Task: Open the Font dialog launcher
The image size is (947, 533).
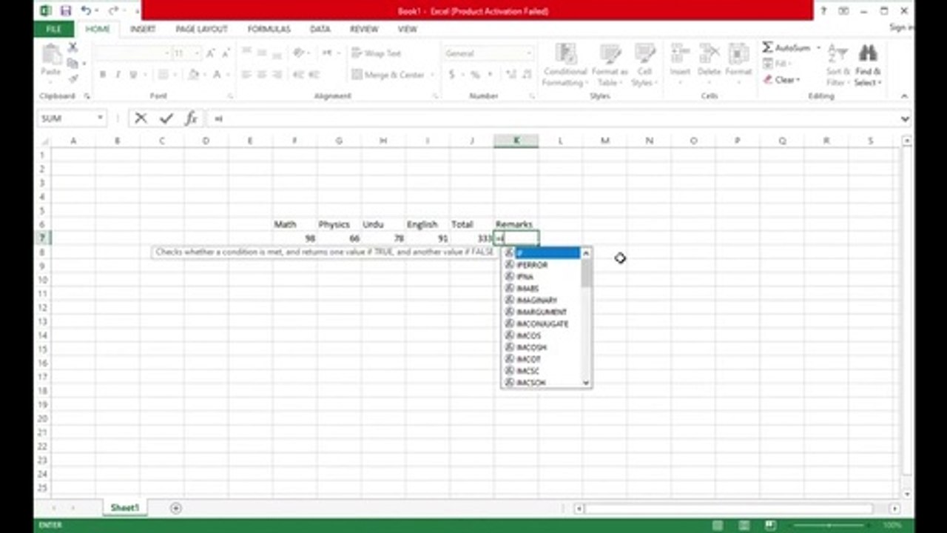Action: click(230, 96)
